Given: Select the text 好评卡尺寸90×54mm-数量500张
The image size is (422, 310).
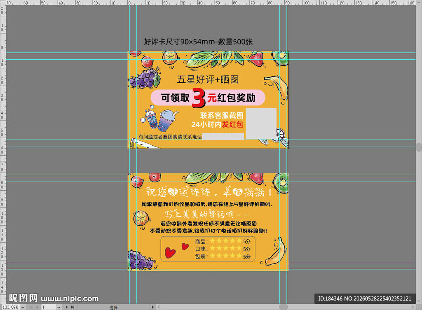Looking at the screenshot, I should pyautogui.click(x=198, y=42).
